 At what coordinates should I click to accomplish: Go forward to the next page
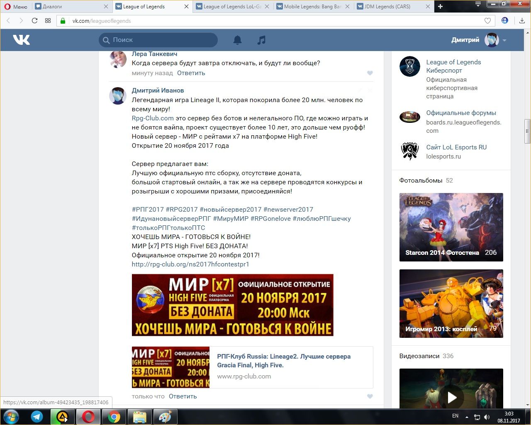click(x=21, y=21)
